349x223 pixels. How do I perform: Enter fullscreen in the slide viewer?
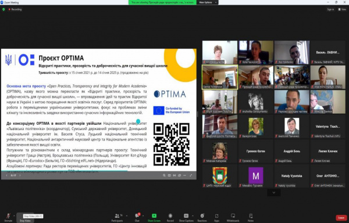[x=191, y=175]
